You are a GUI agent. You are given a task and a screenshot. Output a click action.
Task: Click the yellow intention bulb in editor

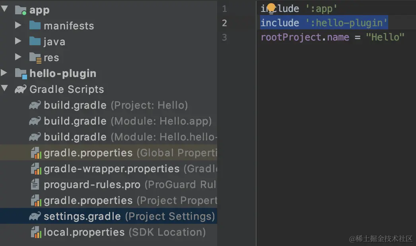pyautogui.click(x=271, y=7)
